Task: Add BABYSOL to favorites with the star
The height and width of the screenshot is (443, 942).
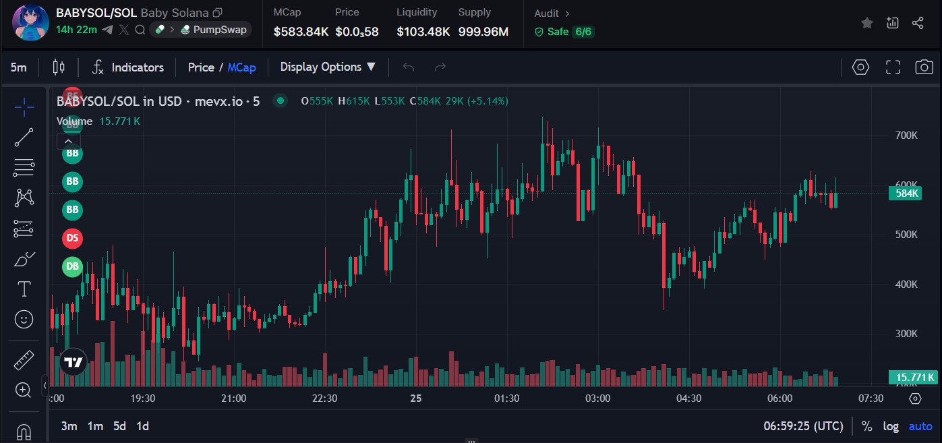Action: coord(867,23)
